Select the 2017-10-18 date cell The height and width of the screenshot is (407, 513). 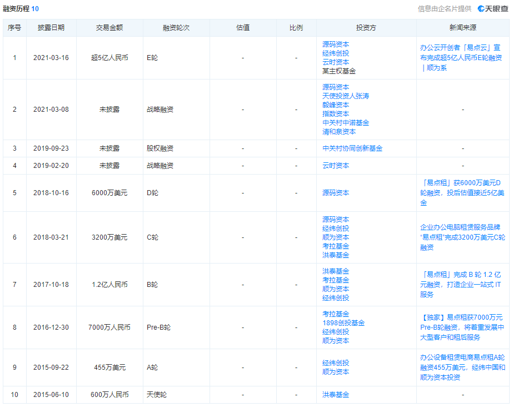click(51, 285)
